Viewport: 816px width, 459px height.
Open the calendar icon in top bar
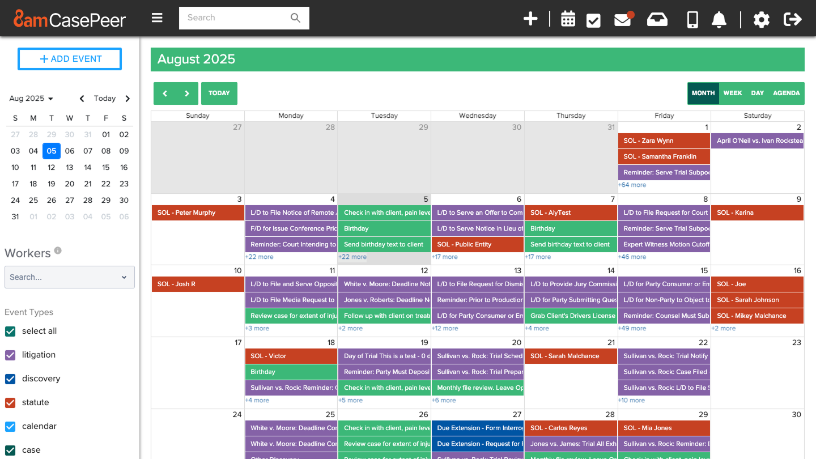click(x=568, y=19)
